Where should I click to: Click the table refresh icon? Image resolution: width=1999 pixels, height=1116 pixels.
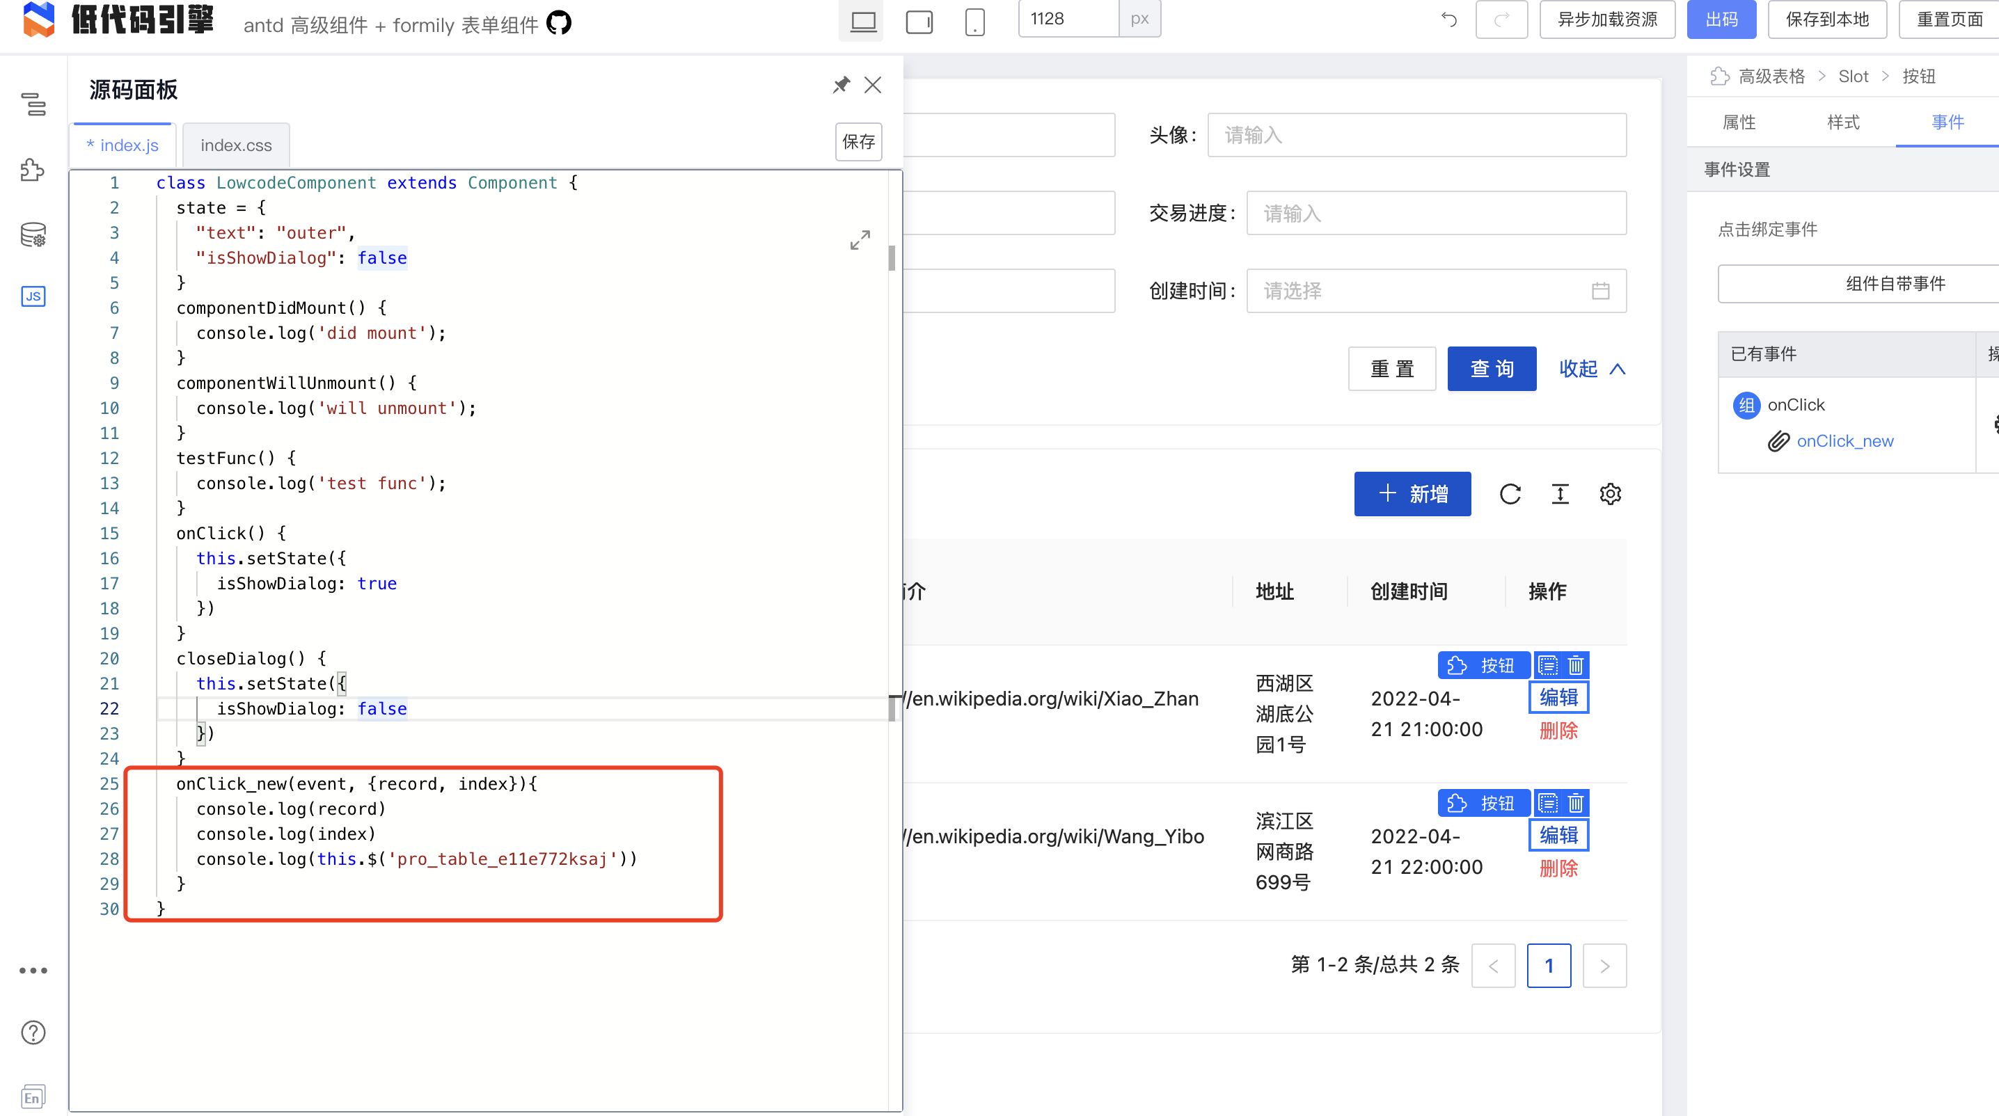click(1510, 494)
